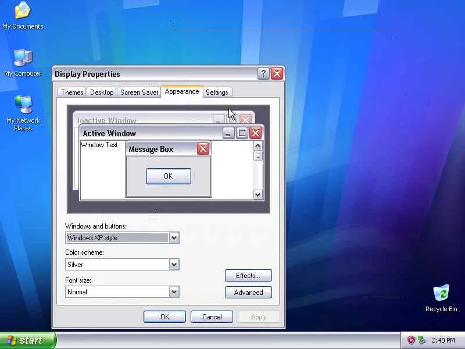Switch to the Desktop tab
The image size is (465, 349).
point(102,92)
